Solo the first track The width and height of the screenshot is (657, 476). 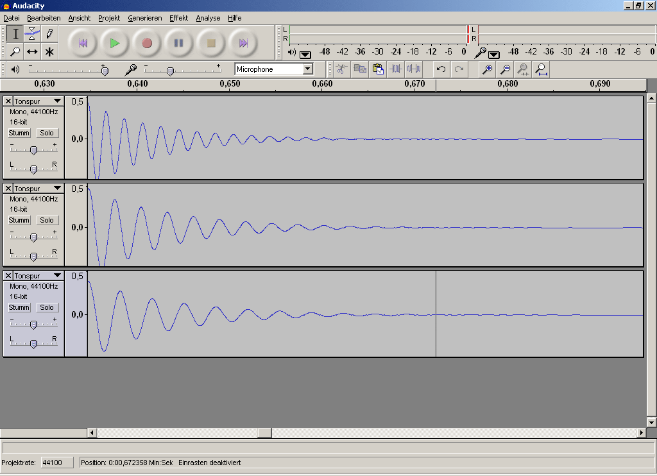[46, 133]
